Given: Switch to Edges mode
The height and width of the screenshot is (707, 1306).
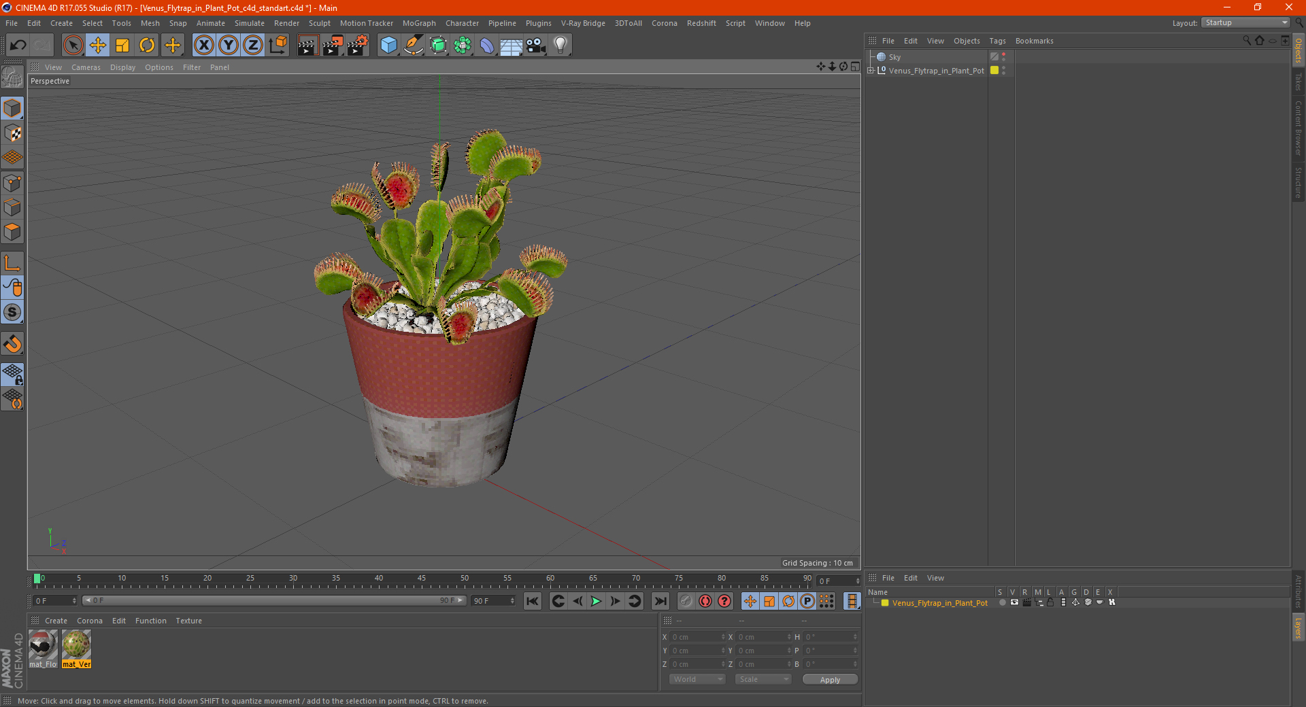Looking at the screenshot, I should tap(12, 207).
